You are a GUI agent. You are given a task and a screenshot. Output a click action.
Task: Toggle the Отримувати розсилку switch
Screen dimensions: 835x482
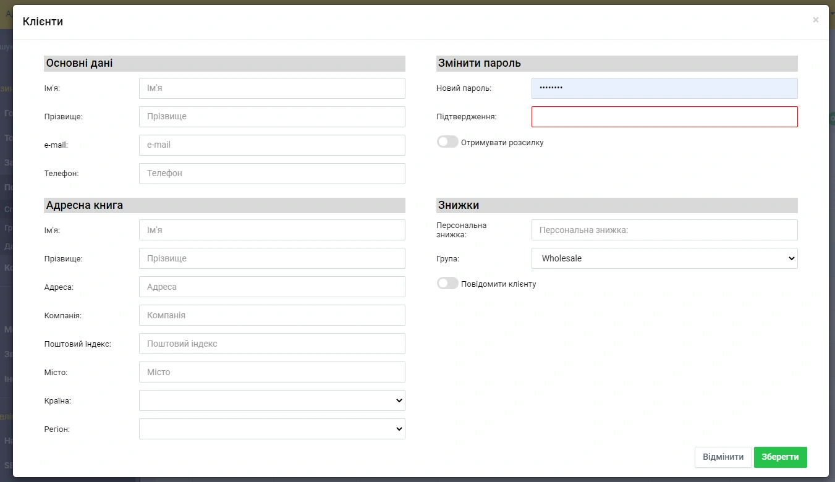coord(447,142)
